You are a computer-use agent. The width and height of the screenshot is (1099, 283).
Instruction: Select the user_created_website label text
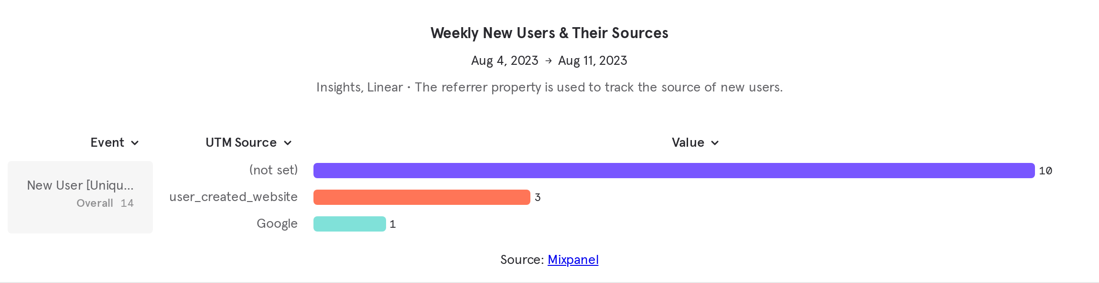[234, 197]
